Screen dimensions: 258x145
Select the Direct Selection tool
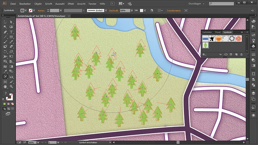tap(11, 22)
